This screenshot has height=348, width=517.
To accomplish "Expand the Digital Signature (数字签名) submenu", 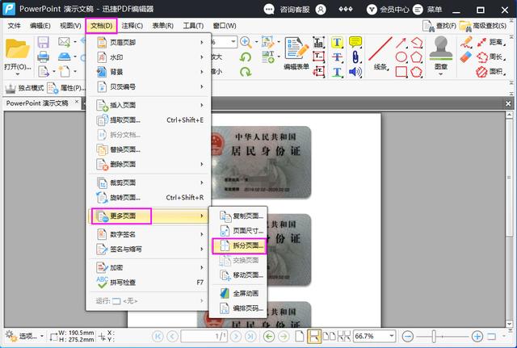I will click(149, 233).
